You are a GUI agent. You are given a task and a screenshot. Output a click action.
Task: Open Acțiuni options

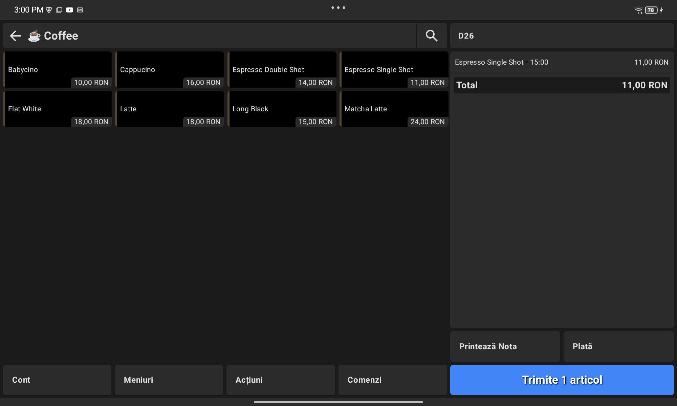click(x=281, y=380)
